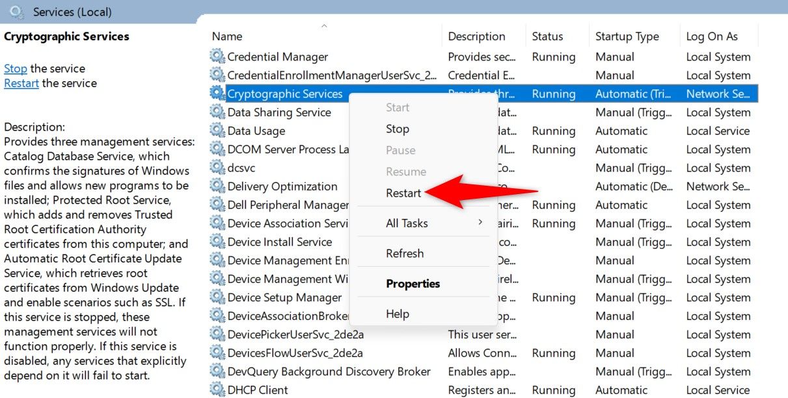
Task: Sort by the Description column header
Action: tap(477, 36)
